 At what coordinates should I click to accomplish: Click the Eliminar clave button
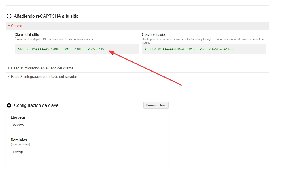click(156, 105)
